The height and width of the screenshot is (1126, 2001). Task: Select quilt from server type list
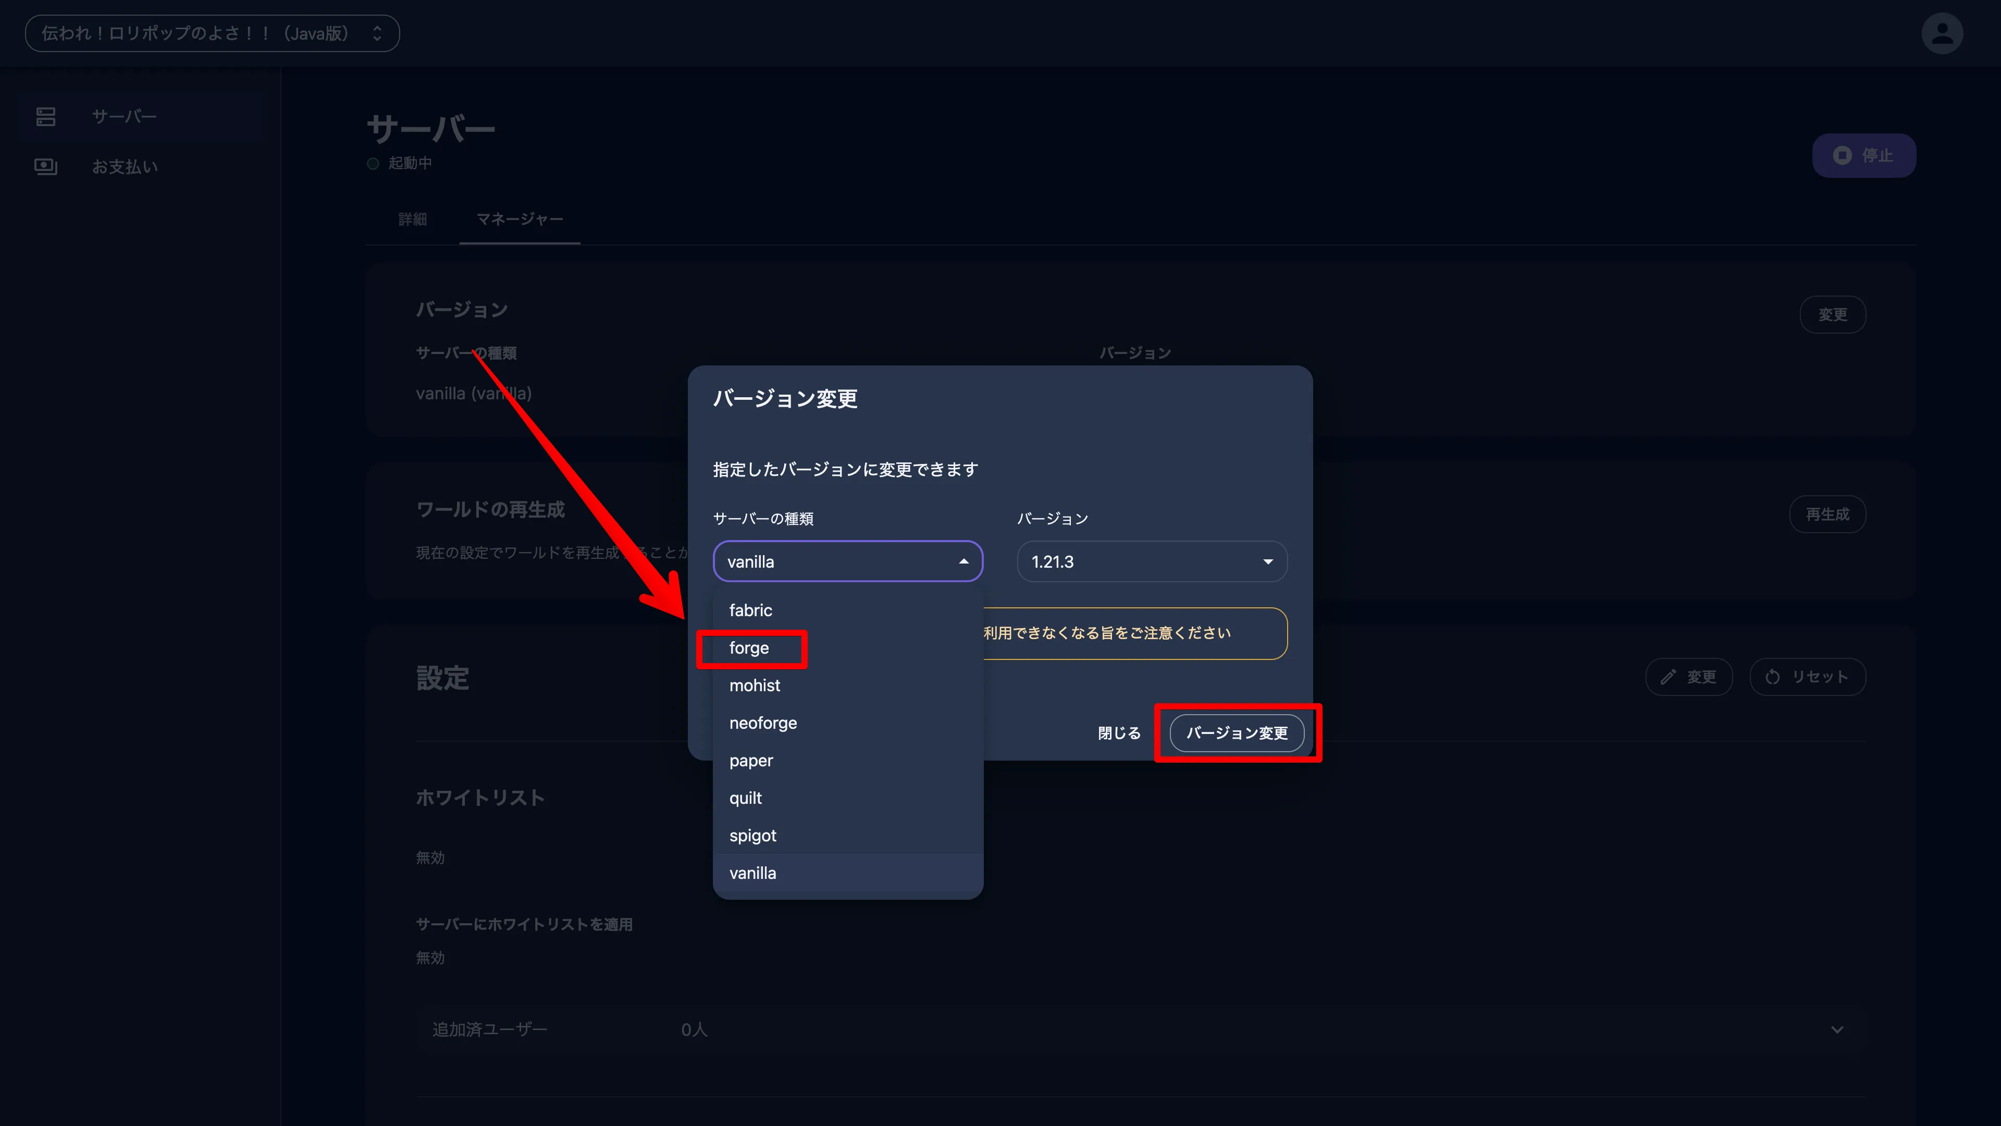(x=848, y=798)
